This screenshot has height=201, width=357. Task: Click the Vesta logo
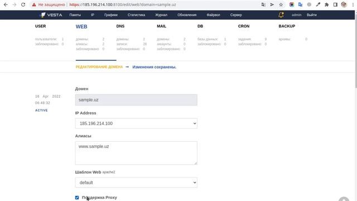point(51,15)
